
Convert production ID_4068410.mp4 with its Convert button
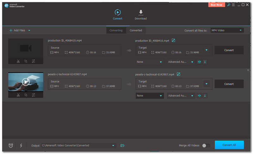(229, 50)
